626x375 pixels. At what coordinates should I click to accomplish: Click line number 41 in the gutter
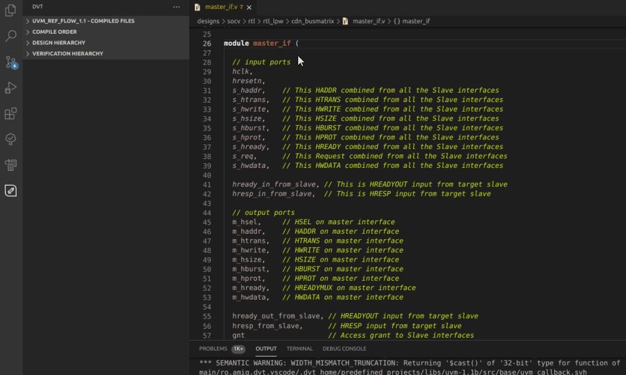click(207, 185)
